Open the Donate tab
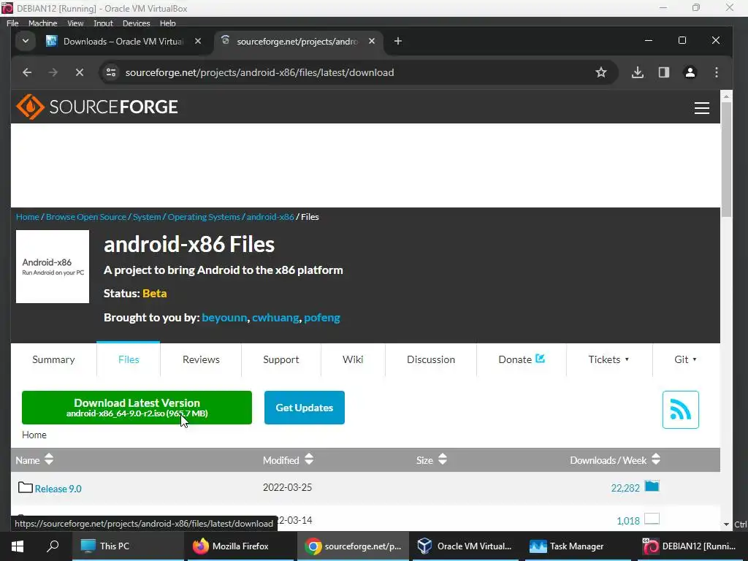 pos(521,359)
